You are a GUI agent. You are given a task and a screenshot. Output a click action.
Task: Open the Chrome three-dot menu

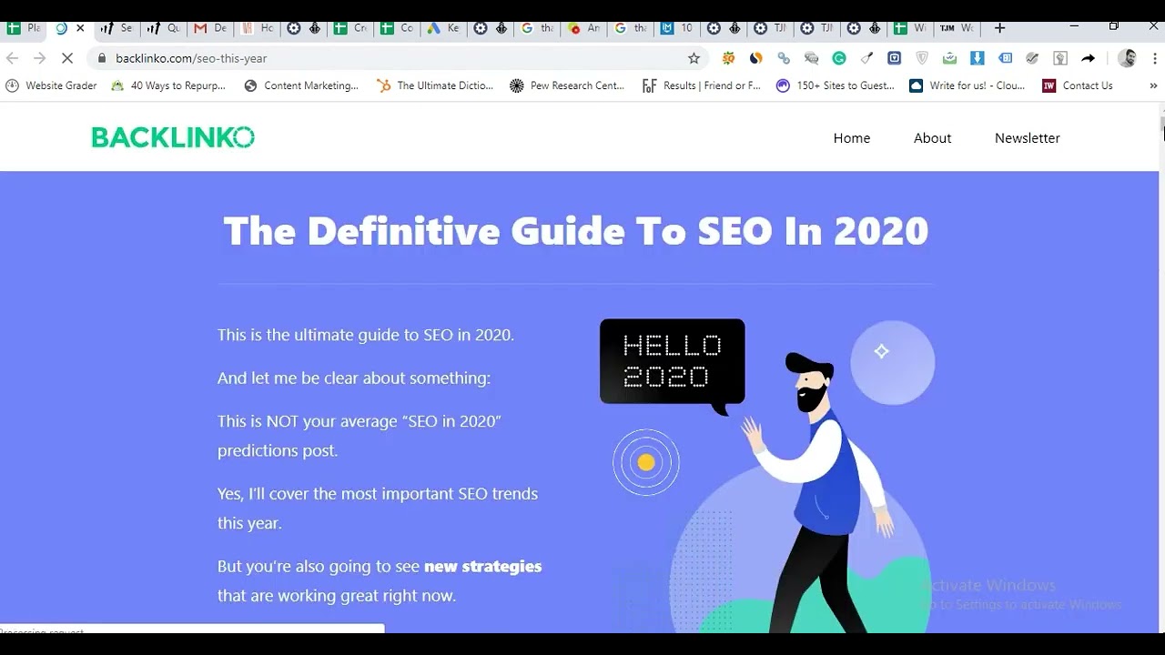pyautogui.click(x=1154, y=58)
